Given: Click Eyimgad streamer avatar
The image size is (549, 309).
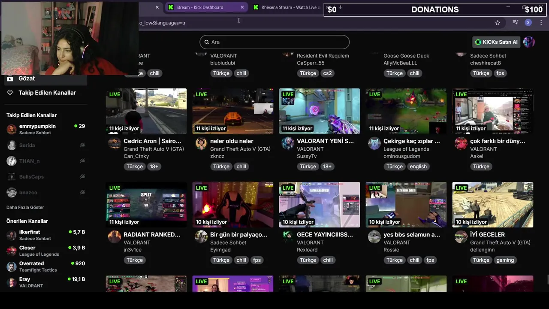Looking at the screenshot, I should (201, 237).
